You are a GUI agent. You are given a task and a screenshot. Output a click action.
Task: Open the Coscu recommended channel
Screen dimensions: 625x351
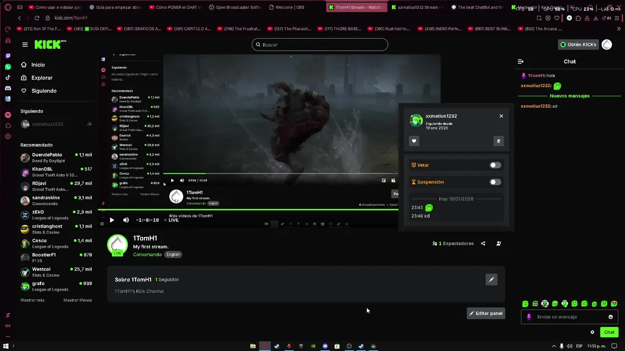pyautogui.click(x=56, y=243)
